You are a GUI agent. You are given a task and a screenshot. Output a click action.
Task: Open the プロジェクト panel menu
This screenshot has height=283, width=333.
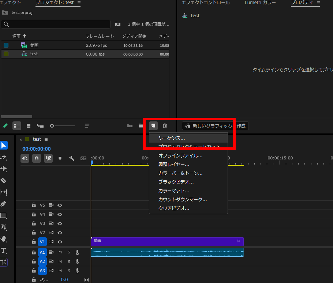point(79,2)
